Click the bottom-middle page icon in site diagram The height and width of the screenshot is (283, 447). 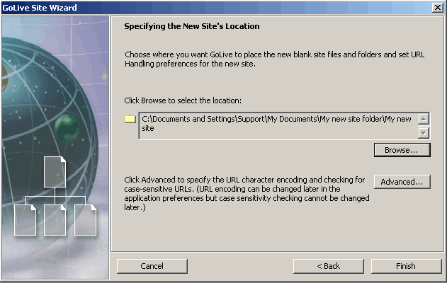(x=55, y=220)
